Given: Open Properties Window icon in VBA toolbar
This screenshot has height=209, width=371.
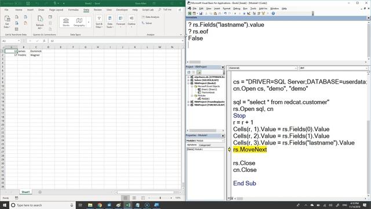Looking at the screenshot, I should [259, 13].
